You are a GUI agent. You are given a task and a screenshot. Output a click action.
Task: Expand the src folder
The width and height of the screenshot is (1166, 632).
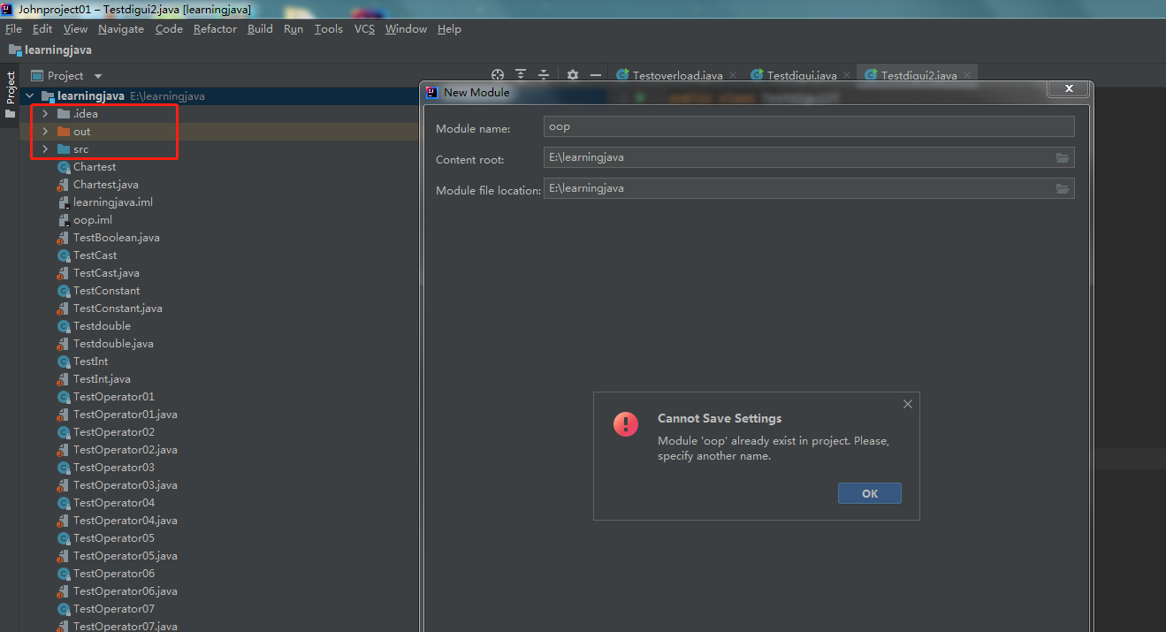pos(44,149)
